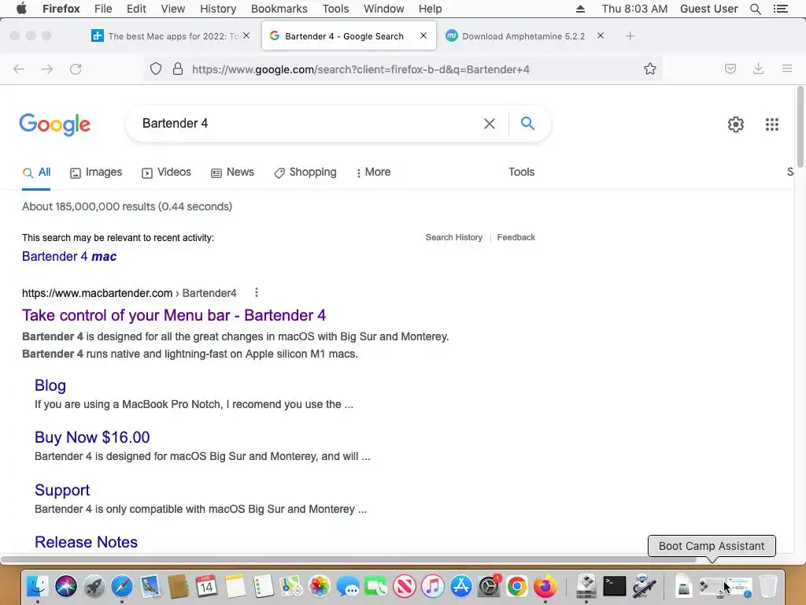This screenshot has width=806, height=605.
Task: Reload the current page
Action: point(76,69)
